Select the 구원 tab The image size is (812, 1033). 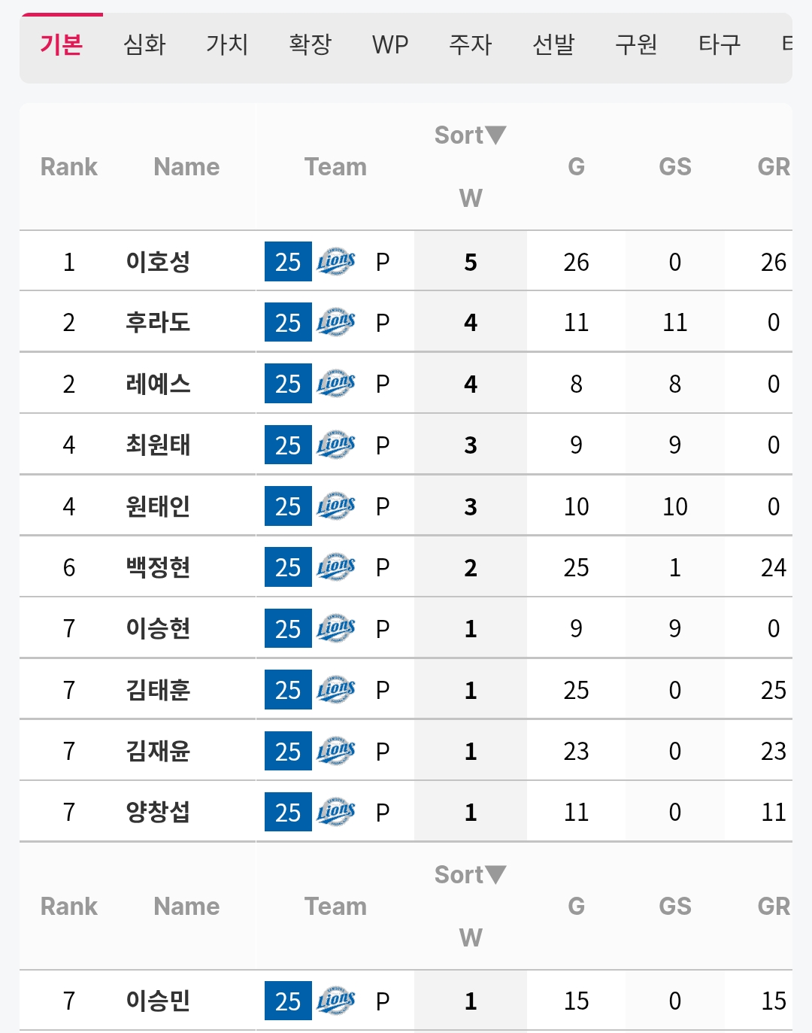point(636,44)
